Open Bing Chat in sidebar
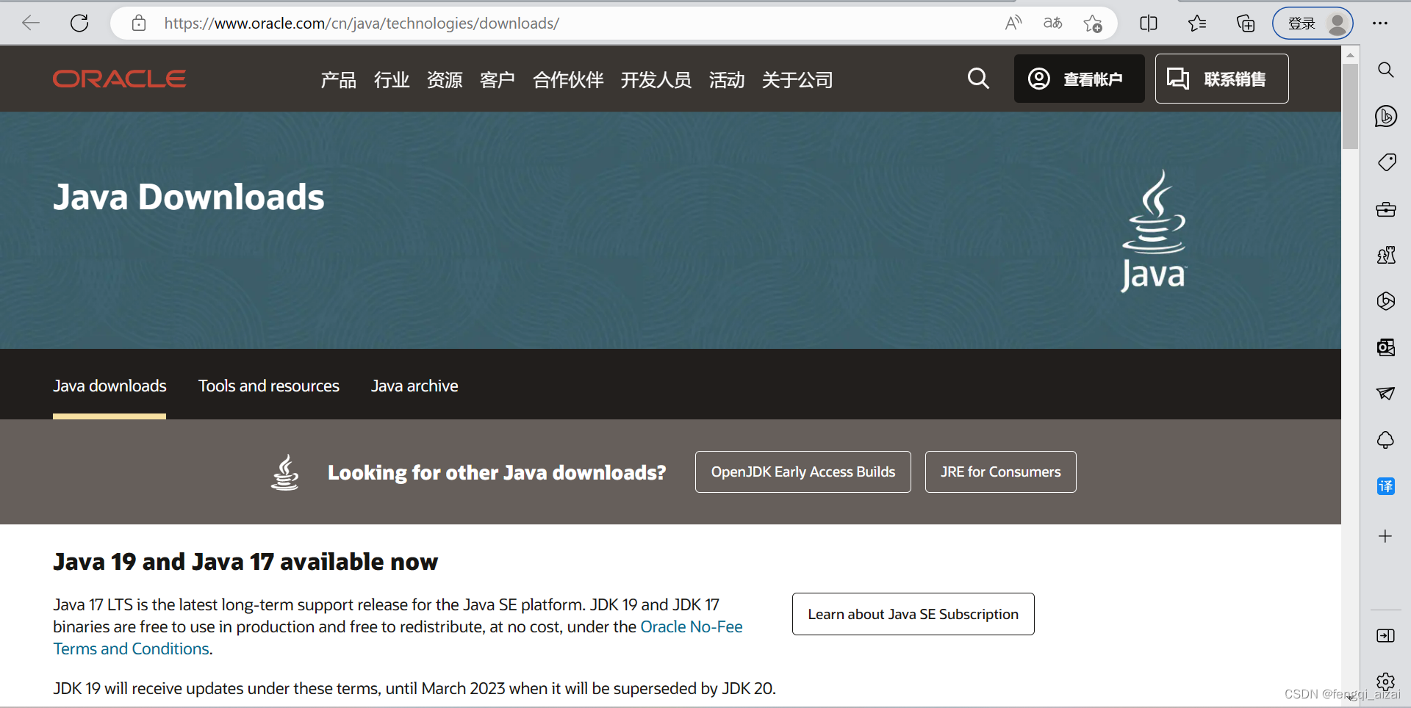Screen dimensions: 1411x708 1386,116
